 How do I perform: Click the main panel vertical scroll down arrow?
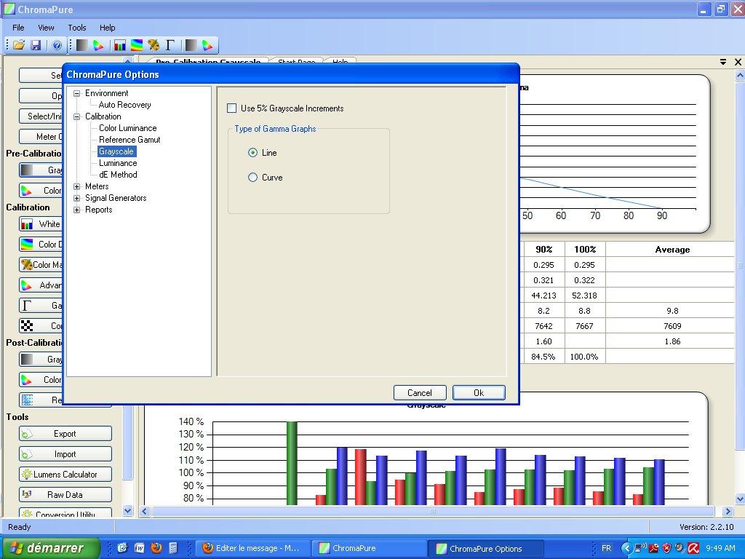740,499
